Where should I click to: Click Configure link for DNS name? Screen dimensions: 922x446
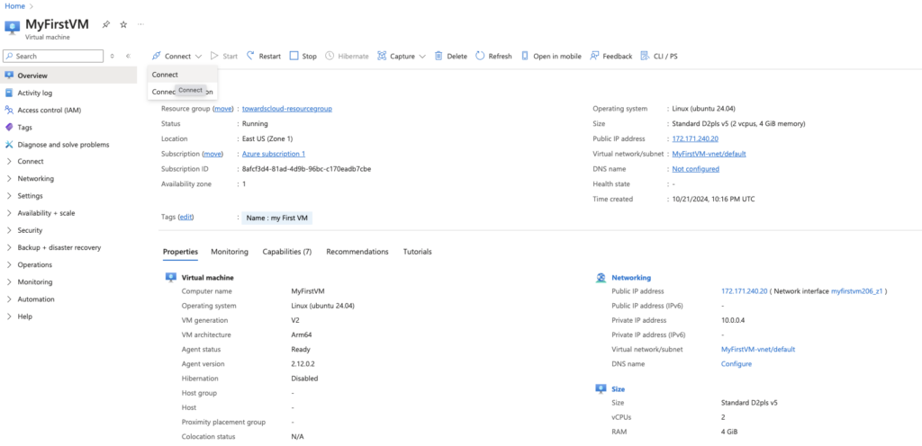(737, 364)
